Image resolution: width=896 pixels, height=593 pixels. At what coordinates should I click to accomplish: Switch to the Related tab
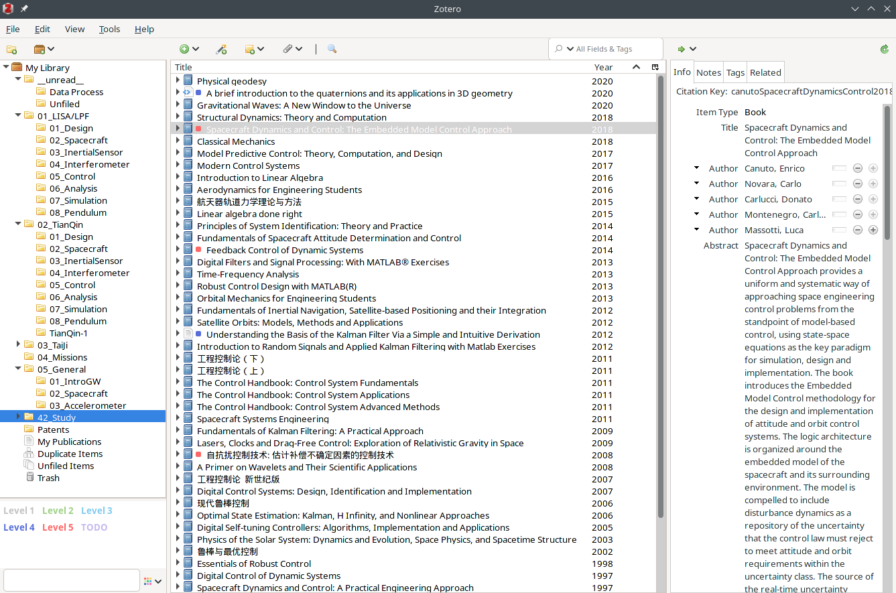click(x=765, y=72)
